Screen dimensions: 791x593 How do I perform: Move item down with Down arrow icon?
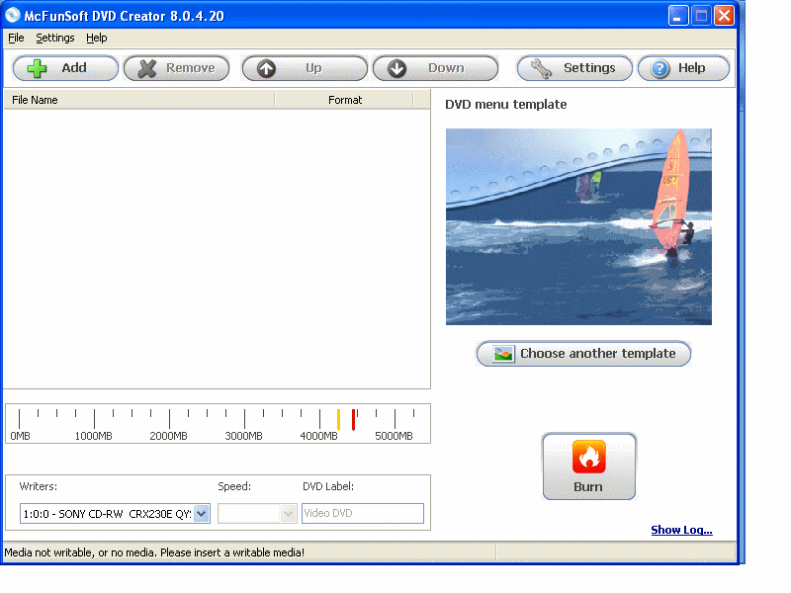[x=396, y=68]
